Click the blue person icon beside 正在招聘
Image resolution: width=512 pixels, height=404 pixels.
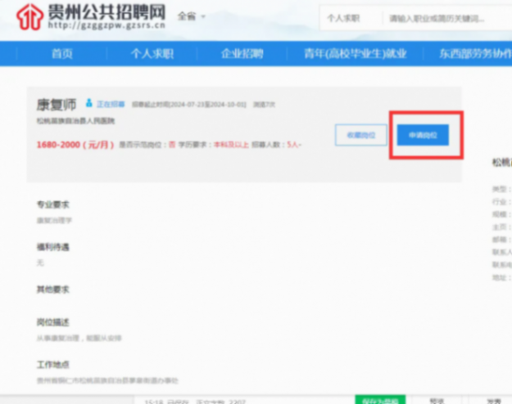tap(89, 104)
